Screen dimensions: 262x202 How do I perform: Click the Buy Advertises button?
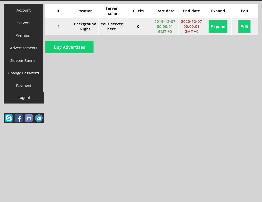coord(69,47)
